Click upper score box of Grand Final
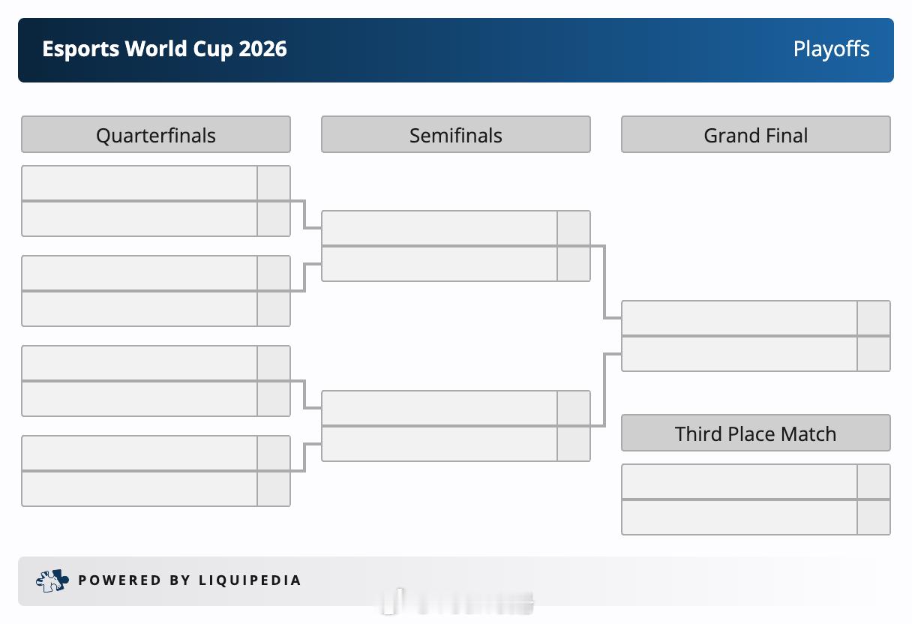Screen dimensions: 912x624 874,318
